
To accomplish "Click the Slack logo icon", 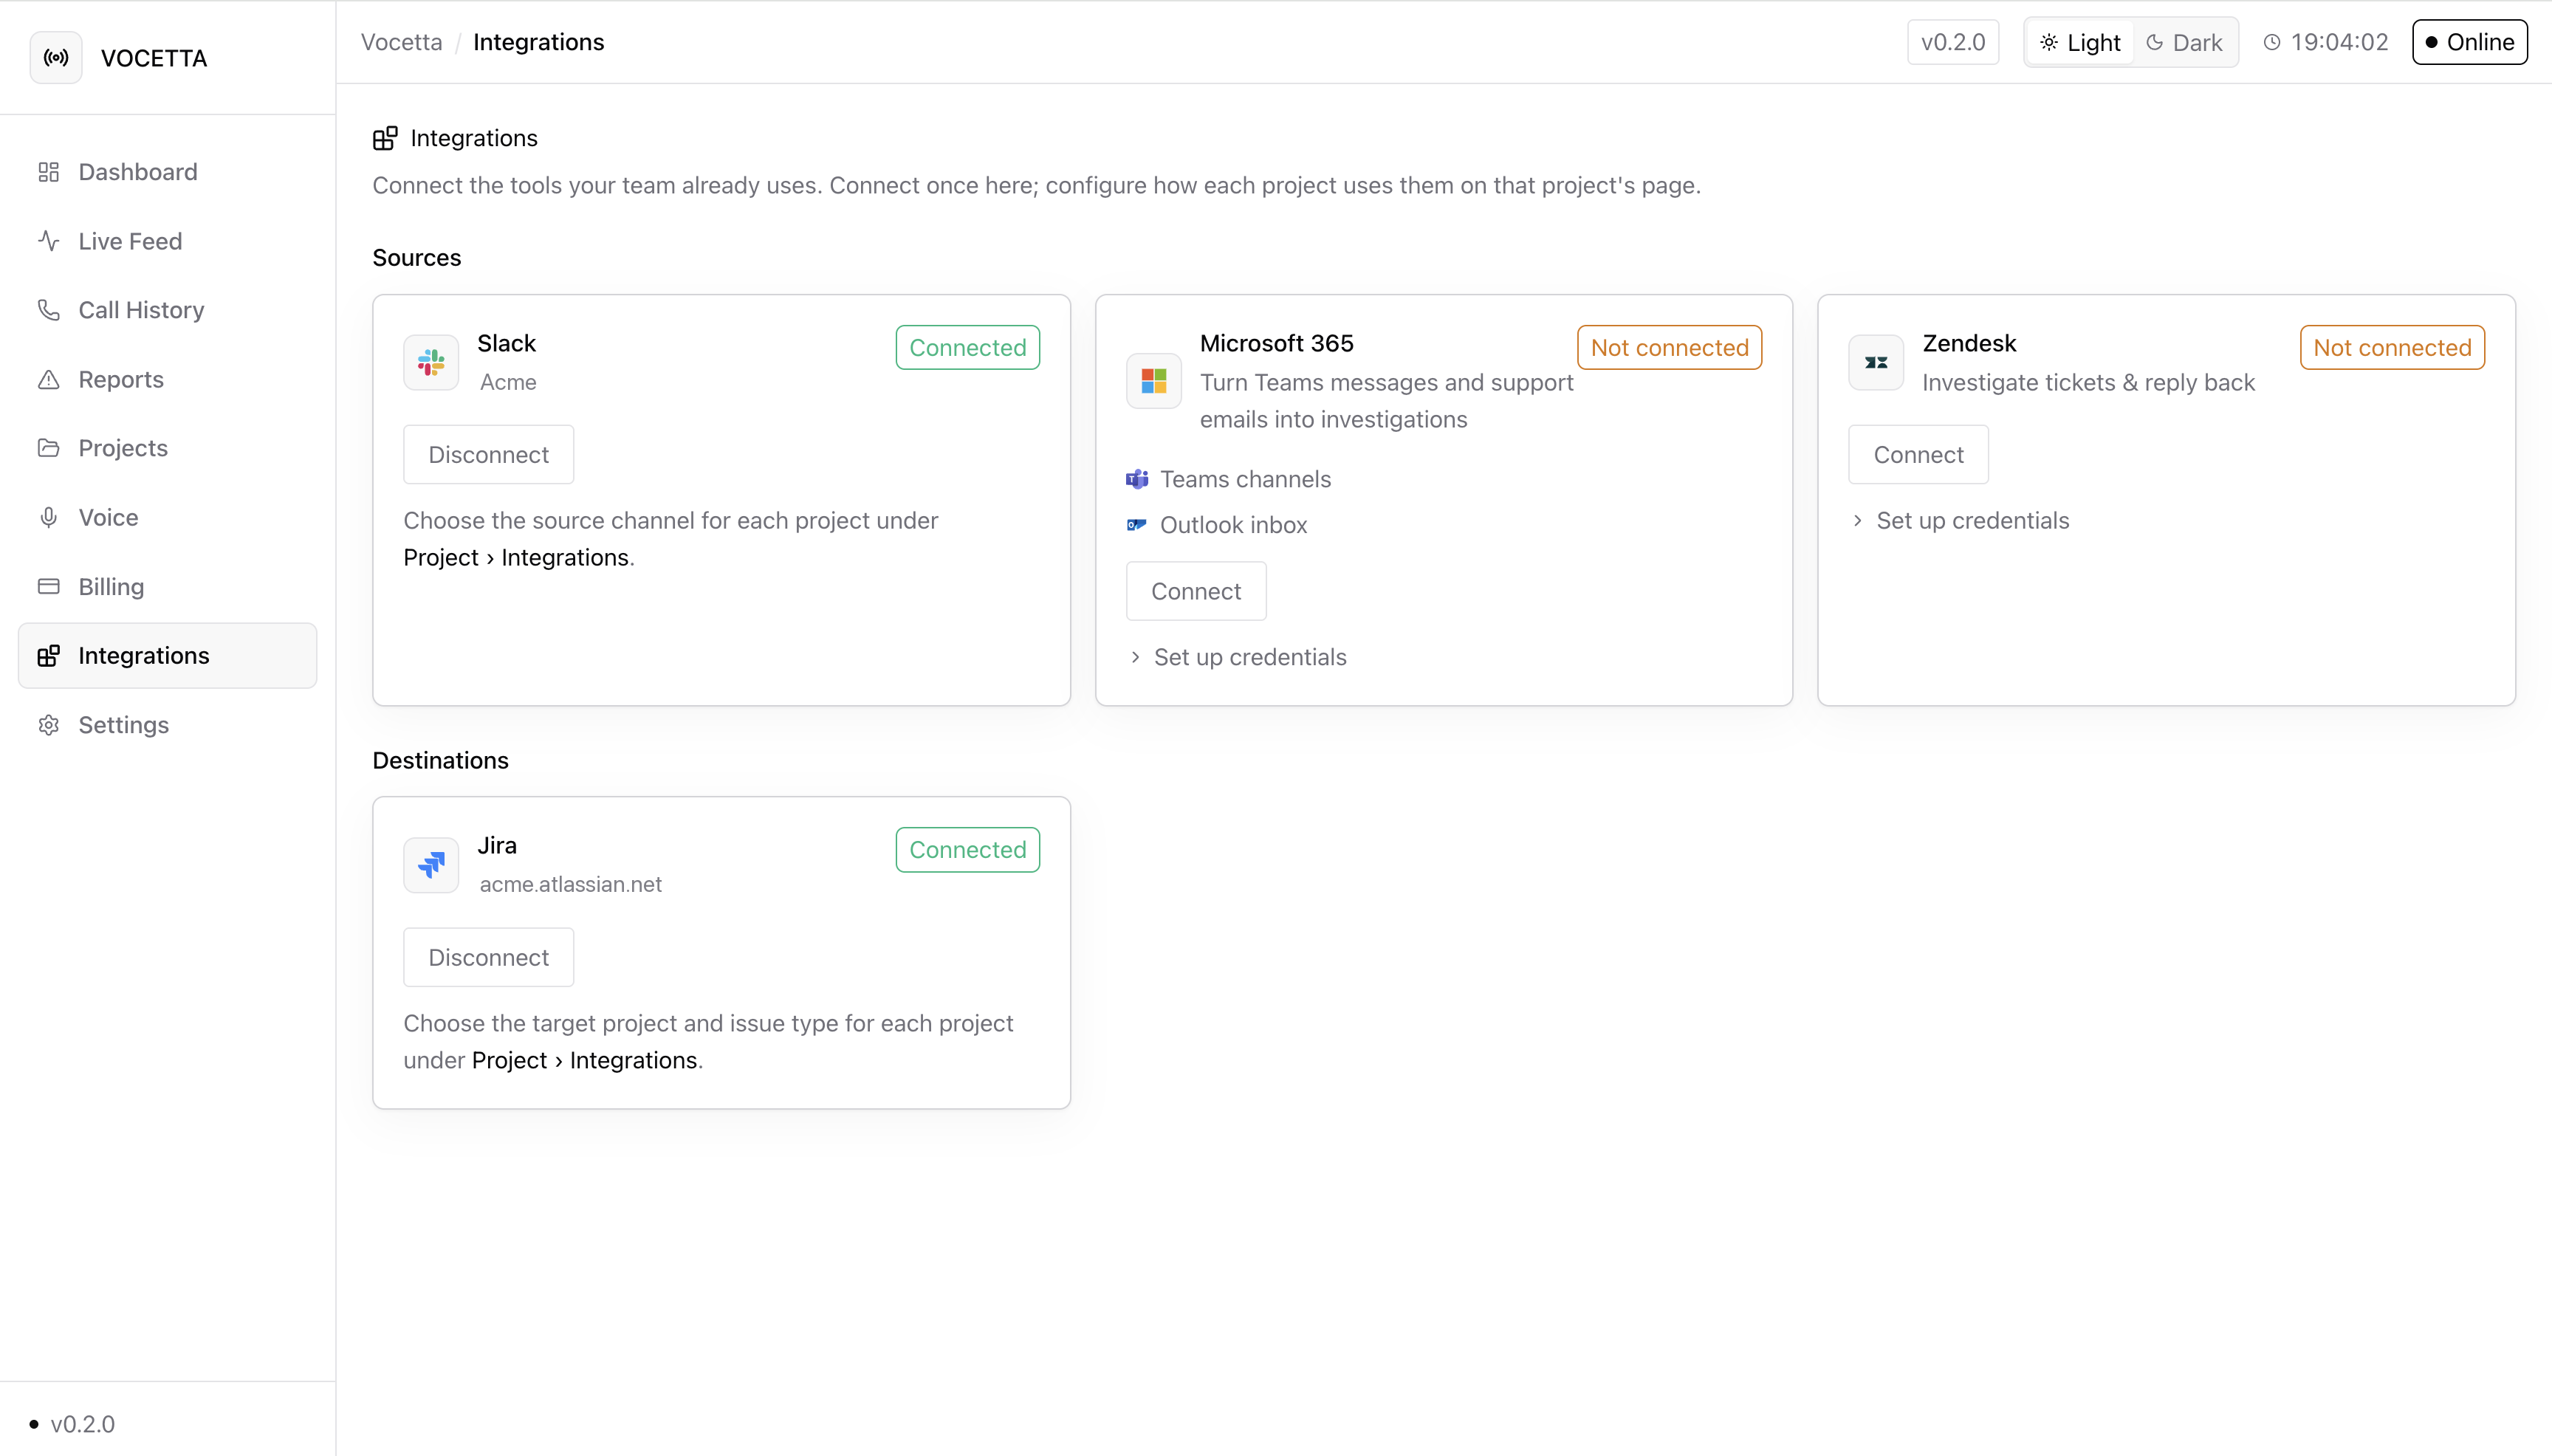I will coord(431,362).
